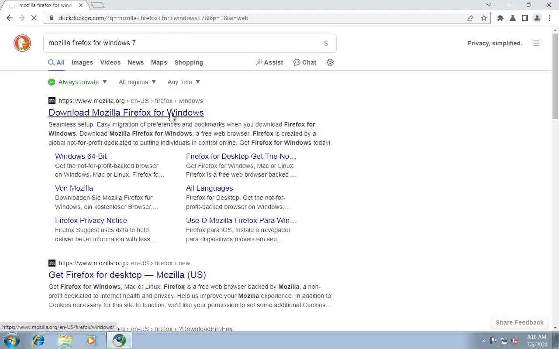Switch to Videos search tab
Image resolution: width=559 pixels, height=349 pixels.
110,62
